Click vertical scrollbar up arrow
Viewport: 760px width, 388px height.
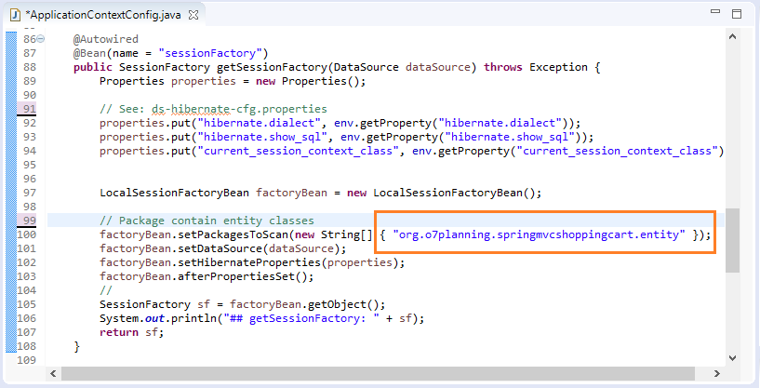pos(732,36)
